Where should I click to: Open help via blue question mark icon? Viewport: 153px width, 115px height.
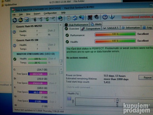[x=105, y=17]
